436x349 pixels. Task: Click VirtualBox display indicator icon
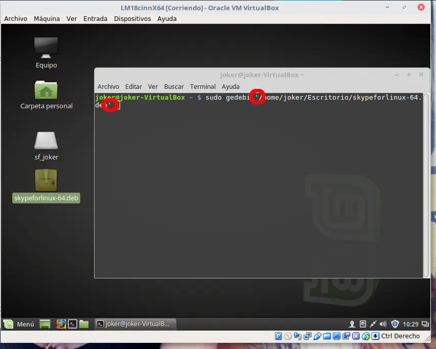336,336
